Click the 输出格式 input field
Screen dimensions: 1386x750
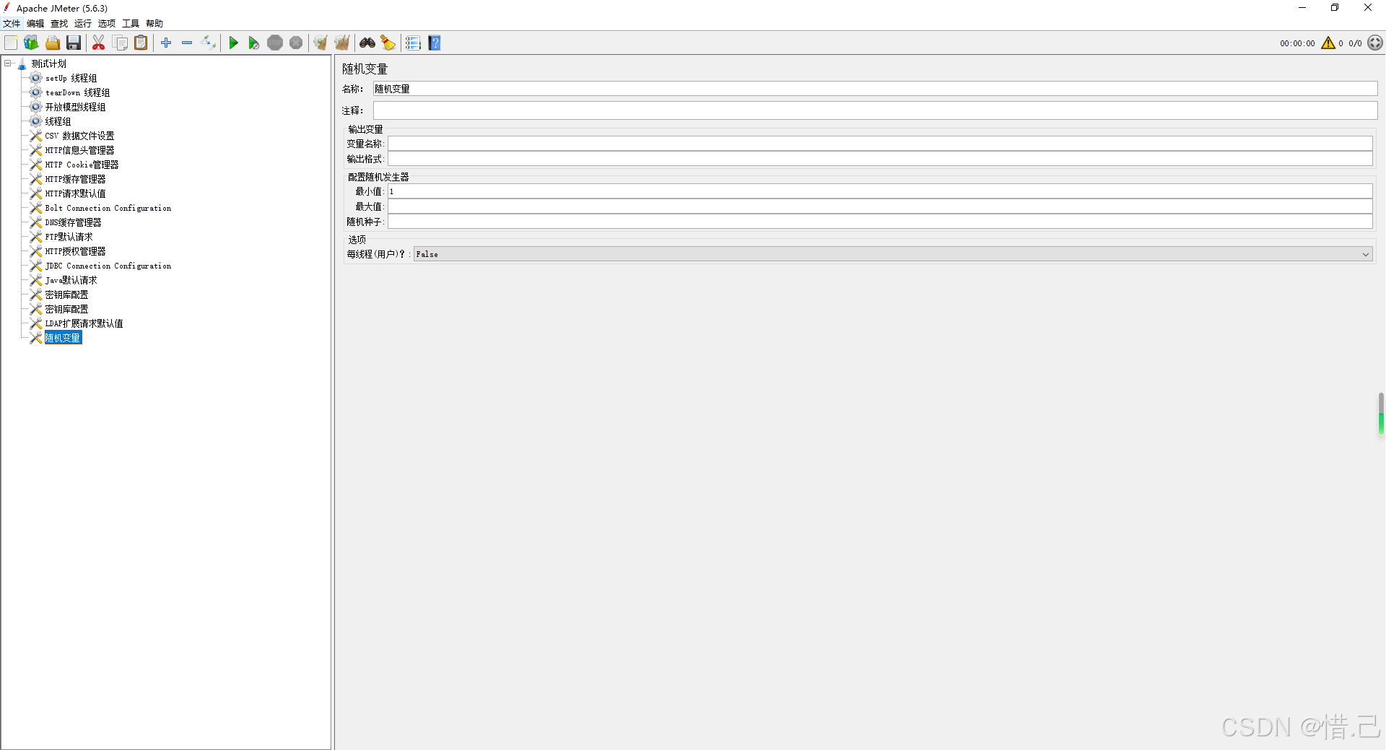point(880,159)
